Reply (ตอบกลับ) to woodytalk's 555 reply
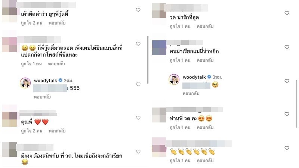299x168 pixels. tap(42, 97)
